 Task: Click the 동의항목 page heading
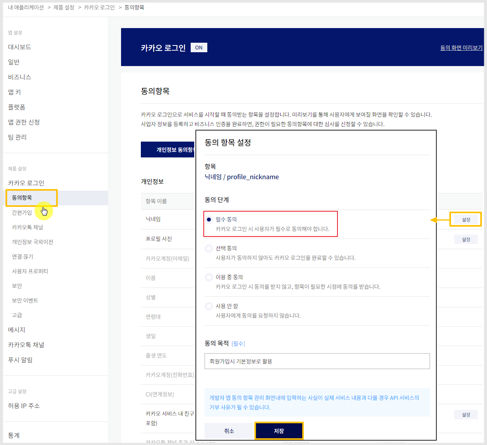(x=155, y=91)
